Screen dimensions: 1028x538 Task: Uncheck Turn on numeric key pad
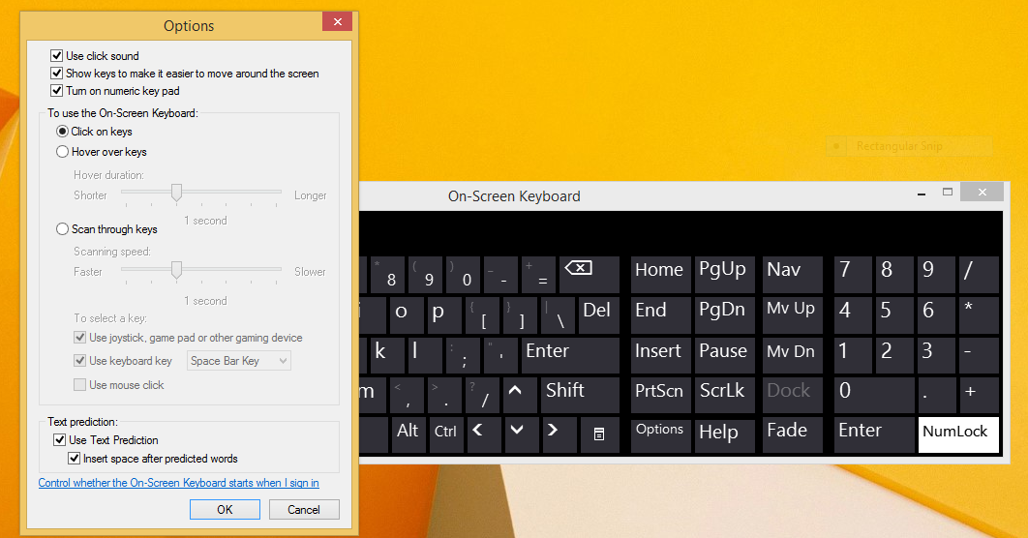pyautogui.click(x=57, y=90)
